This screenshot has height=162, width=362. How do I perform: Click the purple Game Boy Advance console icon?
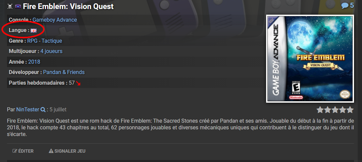pos(18,6)
